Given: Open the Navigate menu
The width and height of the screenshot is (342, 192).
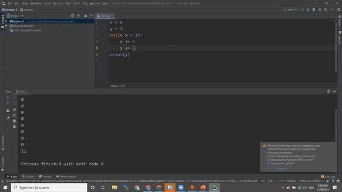Looking at the screenshot, I should click(x=36, y=3).
